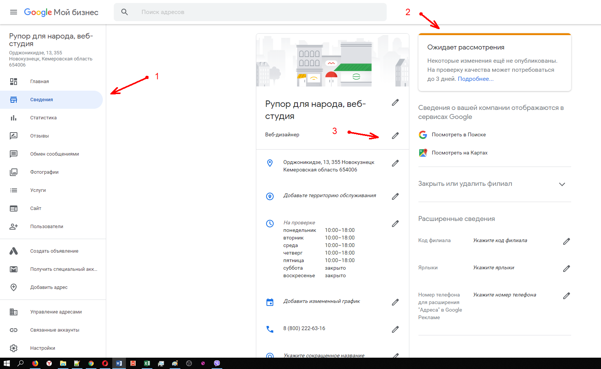The height and width of the screenshot is (369, 601).
Task: Open Microsoft Word from the taskbar
Action: (119, 363)
